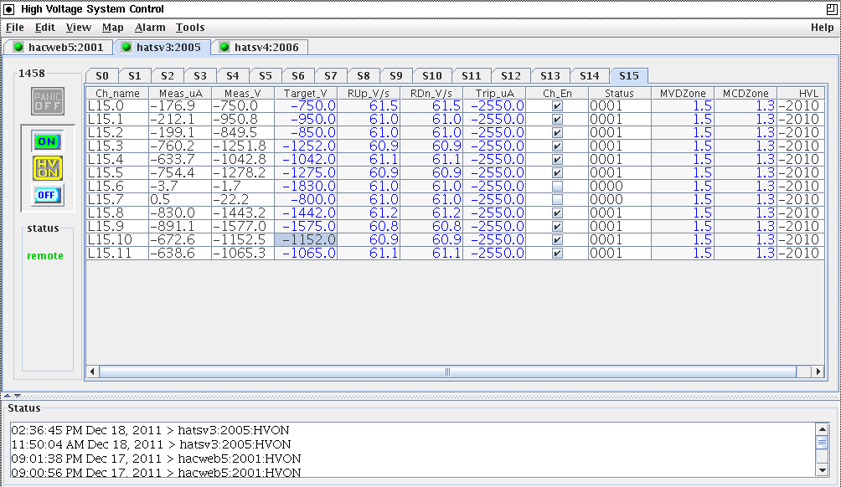
Task: Click the yellow HV ON button
Action: click(47, 168)
